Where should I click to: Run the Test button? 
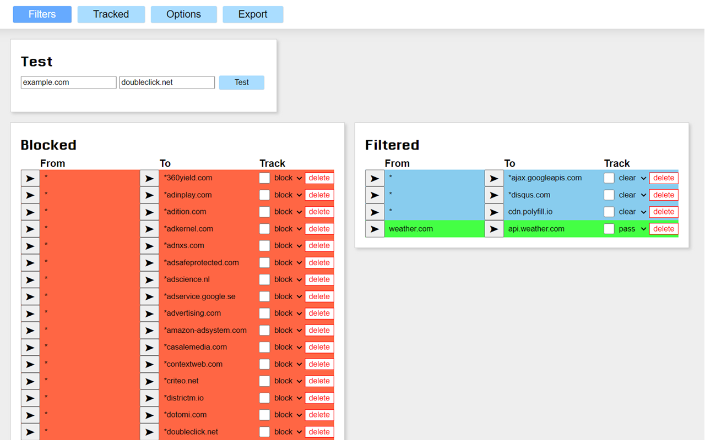click(242, 82)
